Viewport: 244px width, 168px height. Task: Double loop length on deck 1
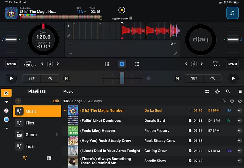[x=58, y=64]
